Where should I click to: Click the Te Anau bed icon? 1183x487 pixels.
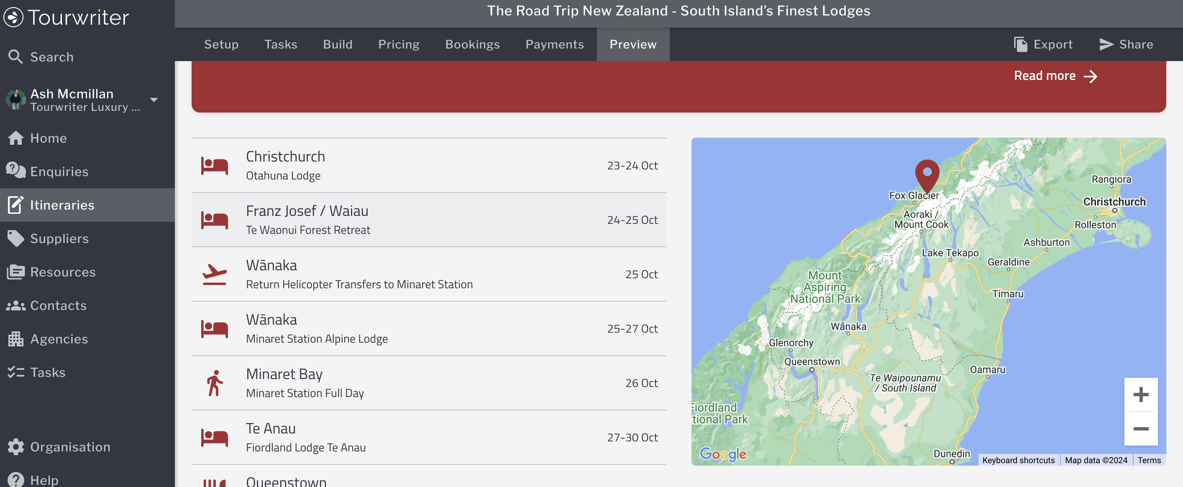[215, 437]
